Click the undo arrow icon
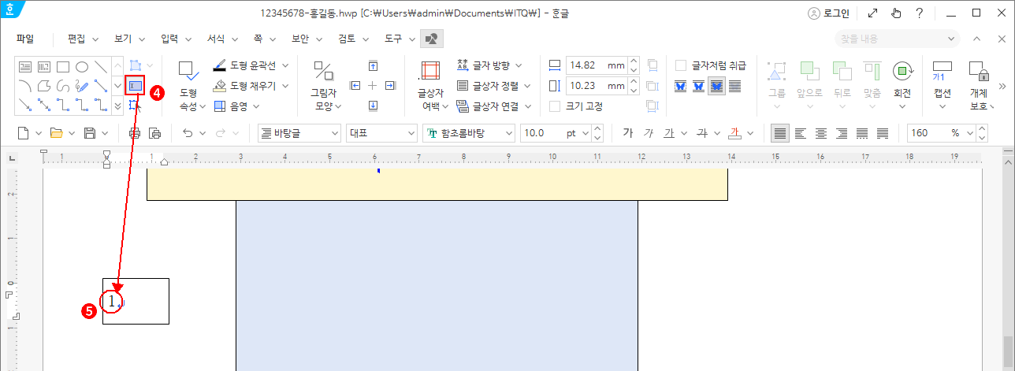1015x371 pixels. point(187,133)
